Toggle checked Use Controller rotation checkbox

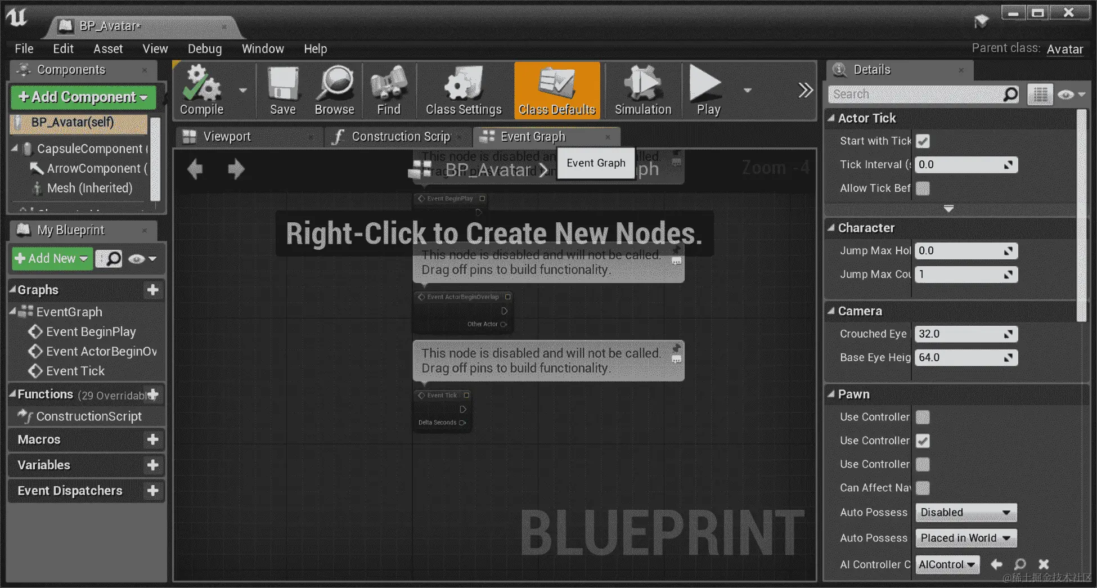tap(923, 441)
